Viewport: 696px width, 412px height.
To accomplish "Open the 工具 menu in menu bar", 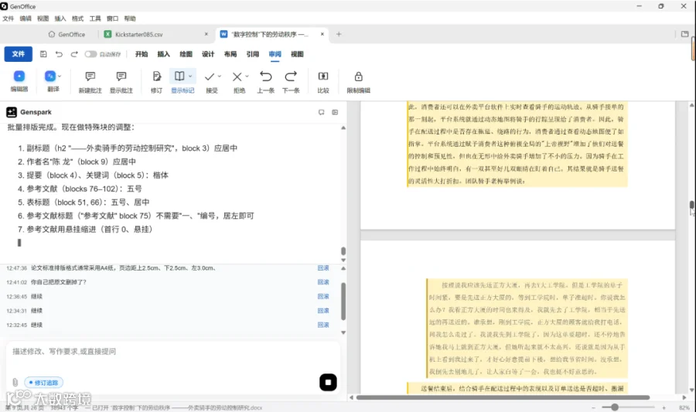I will (95, 19).
